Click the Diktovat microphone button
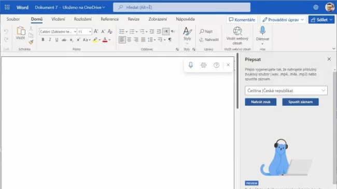337x189 pixels. coord(262,35)
